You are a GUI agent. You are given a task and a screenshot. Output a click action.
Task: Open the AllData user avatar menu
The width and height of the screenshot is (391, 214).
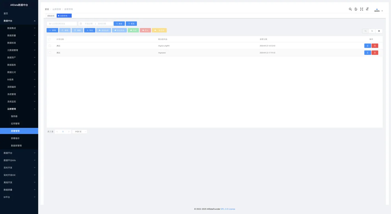click(378, 10)
